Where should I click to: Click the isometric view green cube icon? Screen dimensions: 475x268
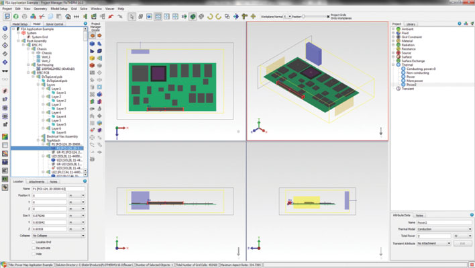pyautogui.click(x=193, y=16)
